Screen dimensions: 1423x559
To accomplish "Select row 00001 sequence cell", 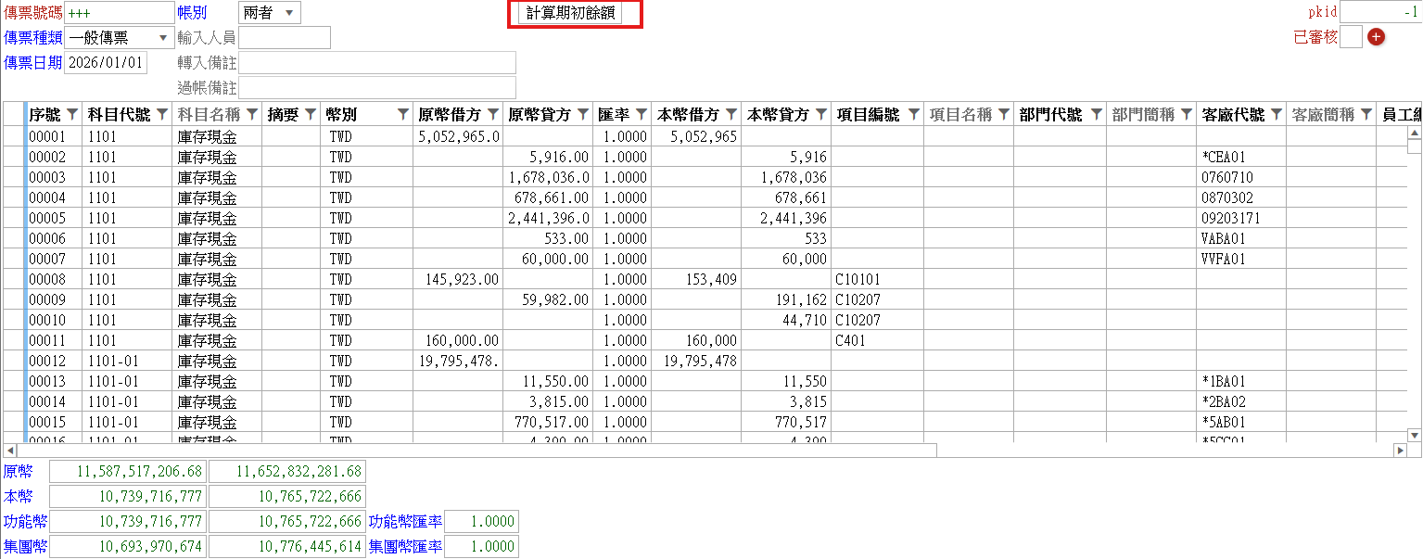I will click(55, 136).
